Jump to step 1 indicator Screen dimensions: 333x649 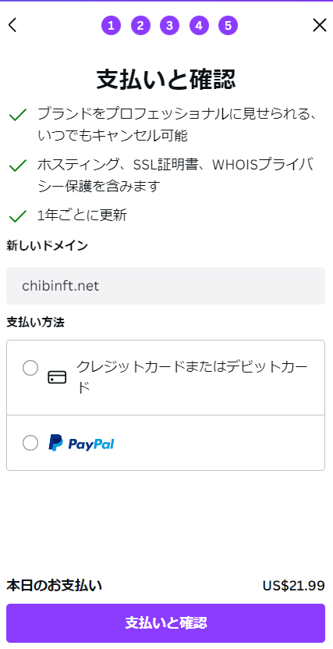coord(111,26)
